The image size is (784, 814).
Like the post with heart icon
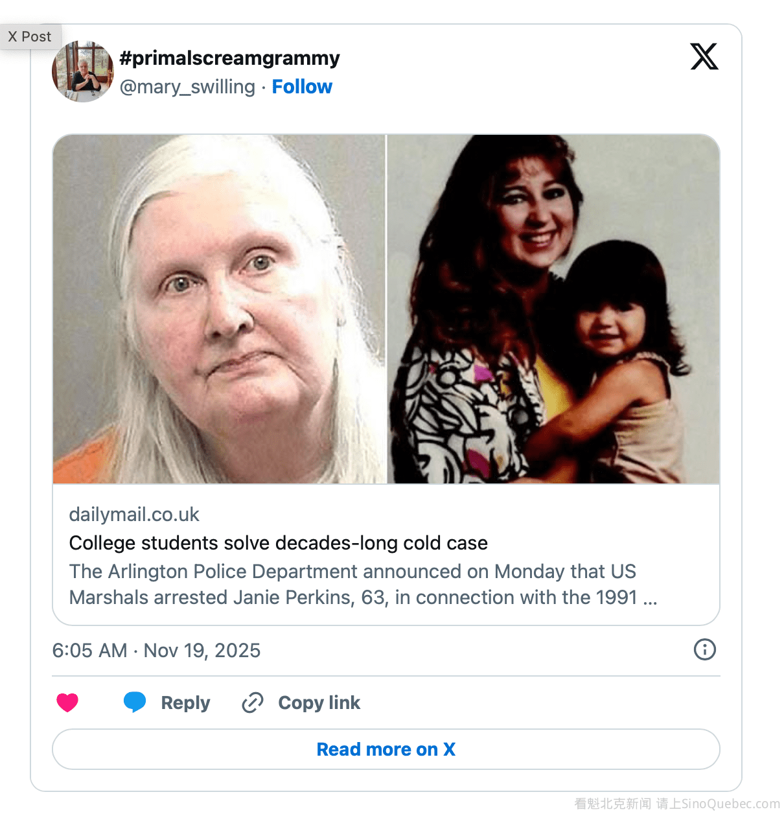pyautogui.click(x=67, y=703)
